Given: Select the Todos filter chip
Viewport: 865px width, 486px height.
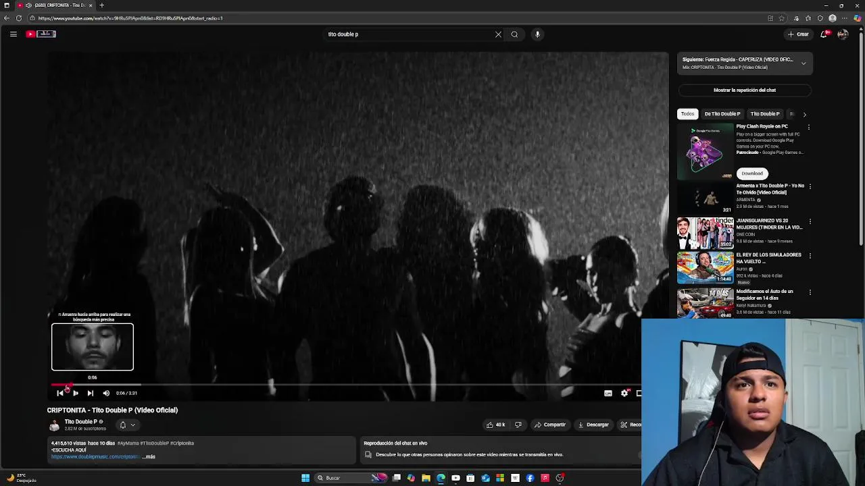Looking at the screenshot, I should (687, 114).
